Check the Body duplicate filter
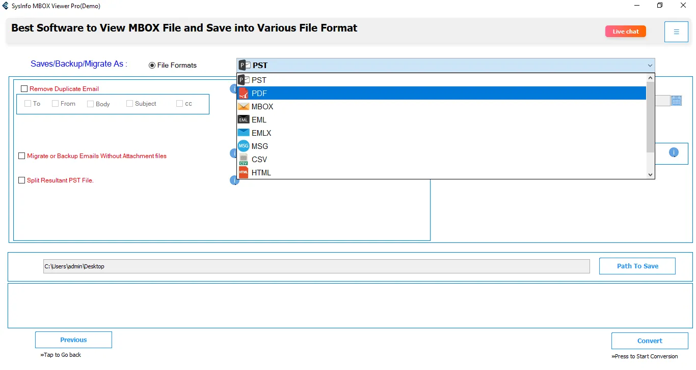This screenshot has height=370, width=696. pyautogui.click(x=90, y=104)
